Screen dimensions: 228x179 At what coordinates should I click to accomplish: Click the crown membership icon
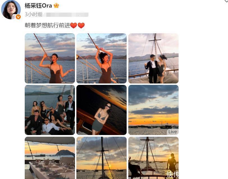56,6
